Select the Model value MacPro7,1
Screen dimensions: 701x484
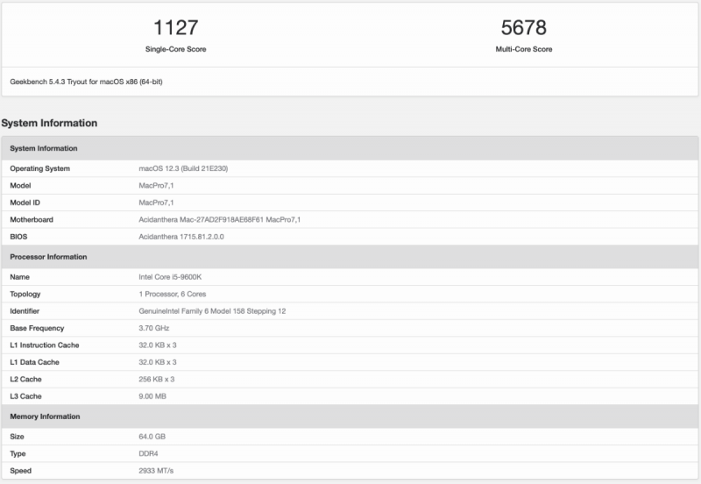pos(156,186)
